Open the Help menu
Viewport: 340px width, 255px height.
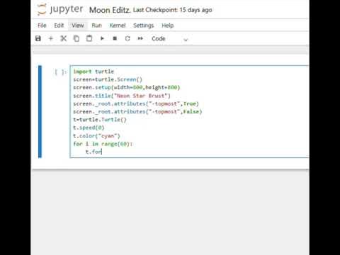168,25
